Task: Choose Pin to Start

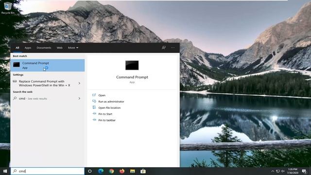Action: pyautogui.click(x=105, y=114)
